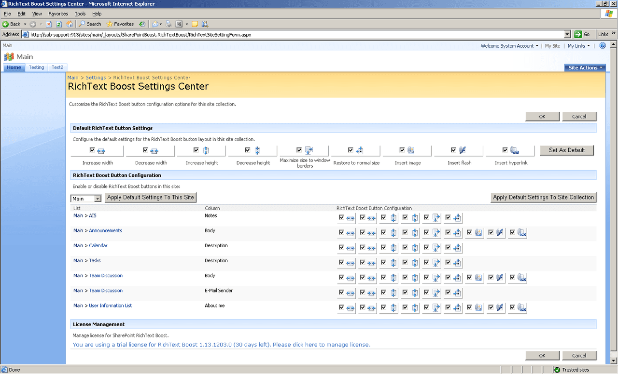This screenshot has width=618, height=374.
Task: Click the restore size icon in E-Mail Sender row
Action: [x=457, y=293]
